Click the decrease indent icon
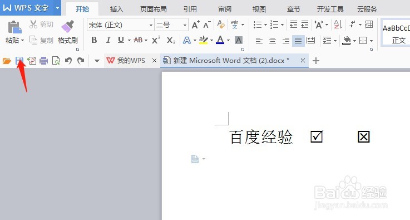 tap(293, 25)
